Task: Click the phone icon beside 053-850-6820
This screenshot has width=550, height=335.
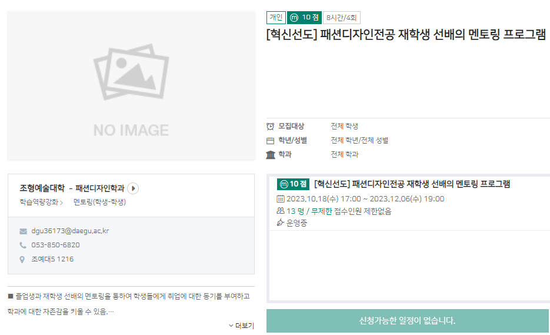Action: pos(23,245)
